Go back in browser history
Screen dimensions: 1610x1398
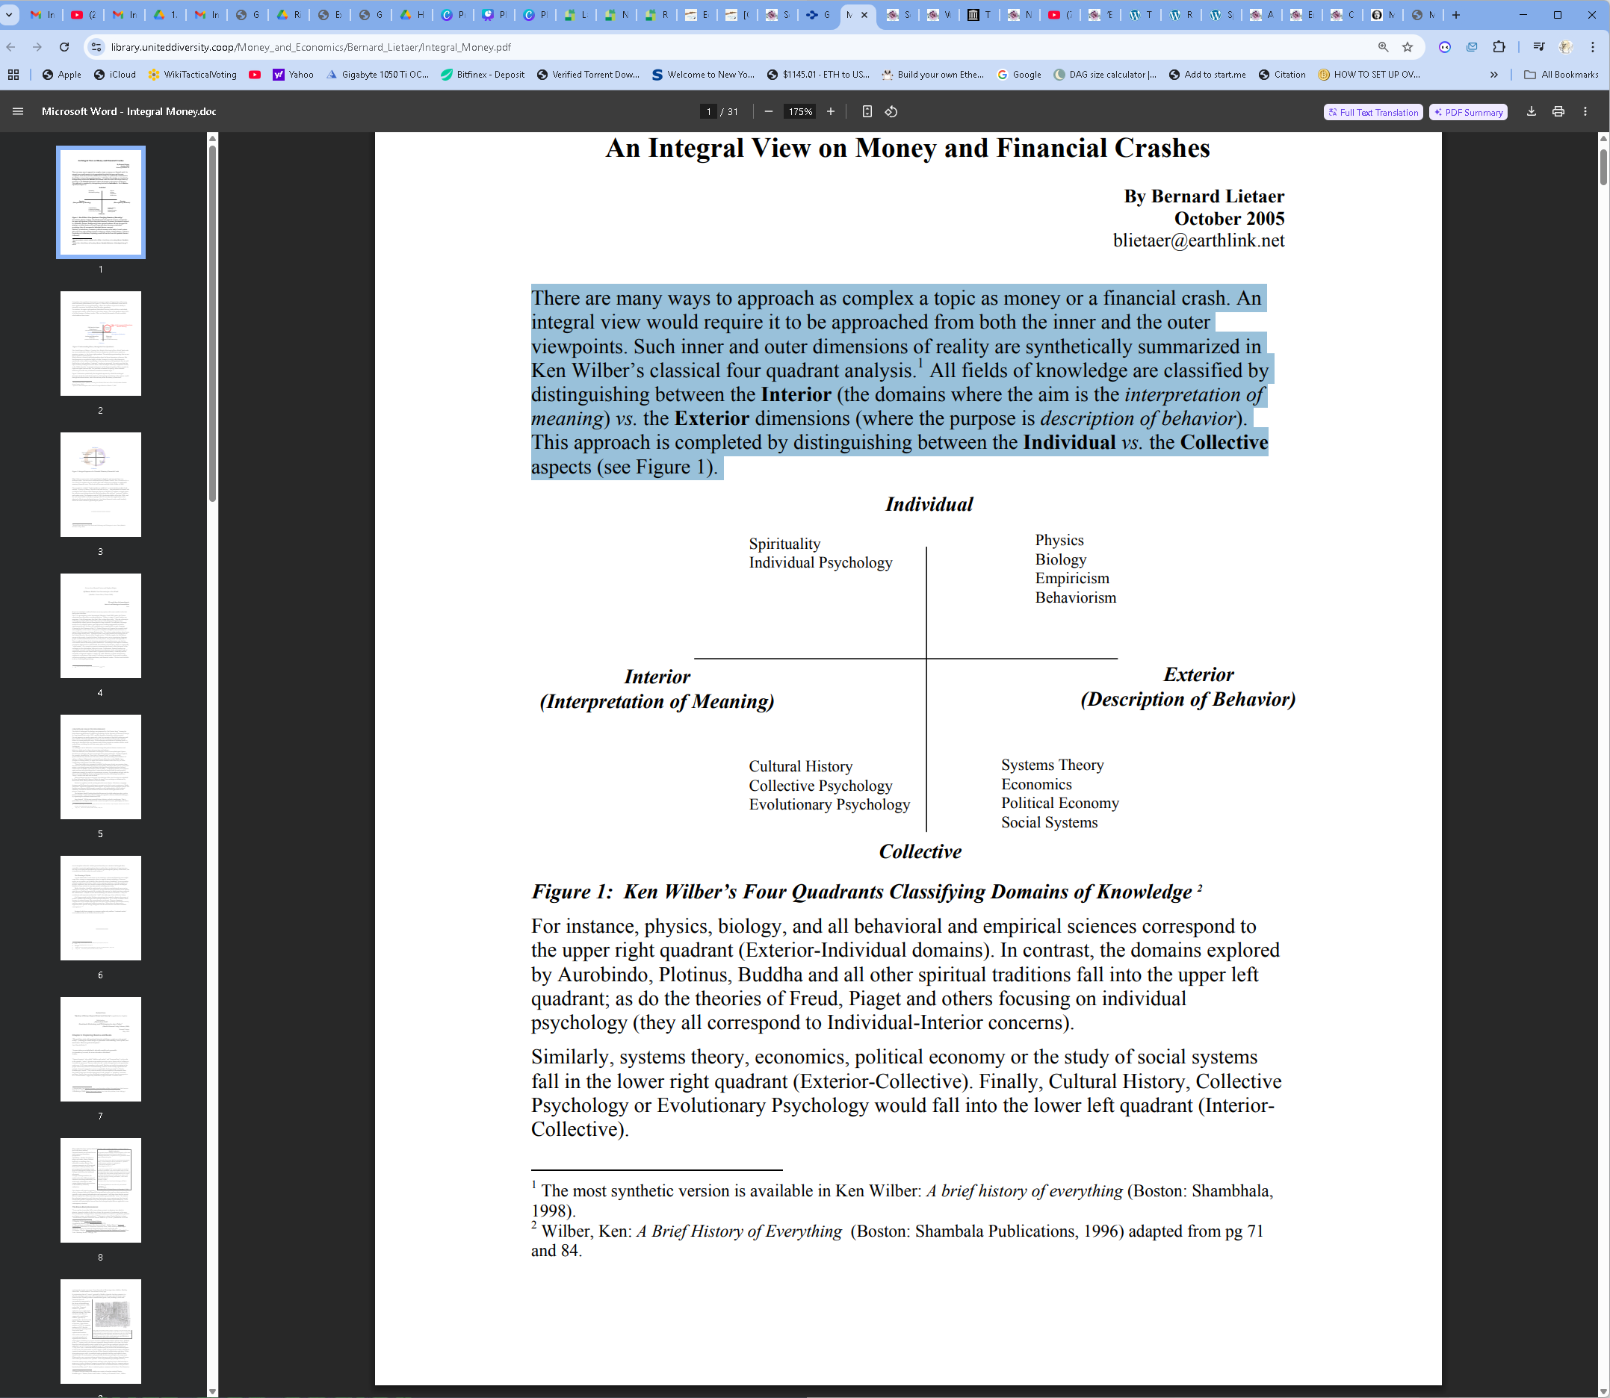[x=11, y=47]
